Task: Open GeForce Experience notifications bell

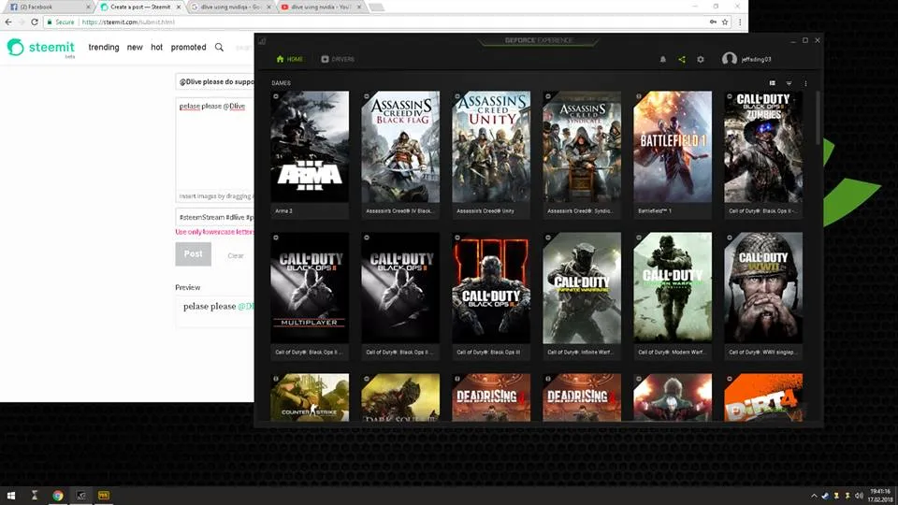Action: coord(662,59)
